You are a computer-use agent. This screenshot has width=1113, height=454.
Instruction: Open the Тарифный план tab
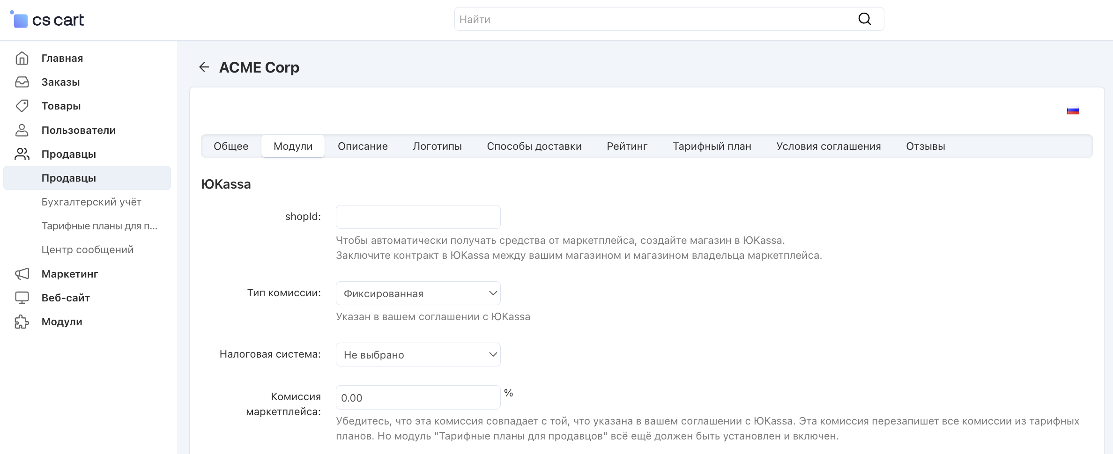712,146
